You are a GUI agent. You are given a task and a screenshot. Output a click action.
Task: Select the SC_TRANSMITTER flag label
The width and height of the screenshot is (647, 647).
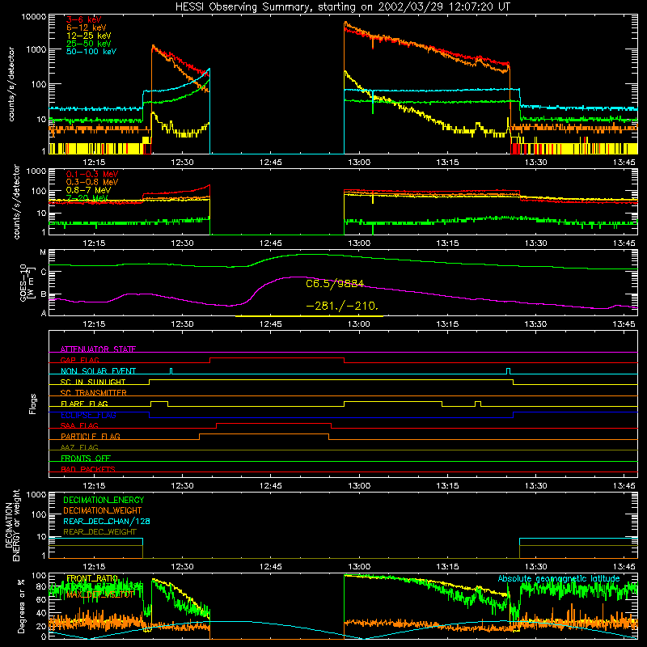[x=93, y=393]
